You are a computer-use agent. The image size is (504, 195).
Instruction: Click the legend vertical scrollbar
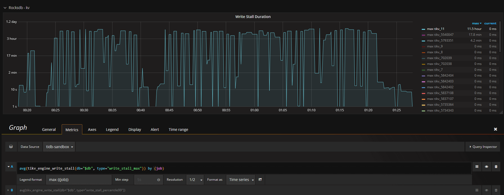500,37
